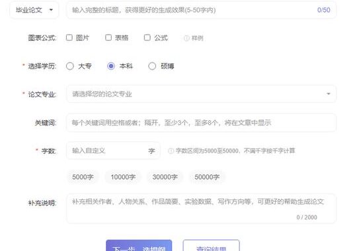This screenshot has height=251, width=355.
Task: Select the 大专 education radio button
Action: [70, 66]
